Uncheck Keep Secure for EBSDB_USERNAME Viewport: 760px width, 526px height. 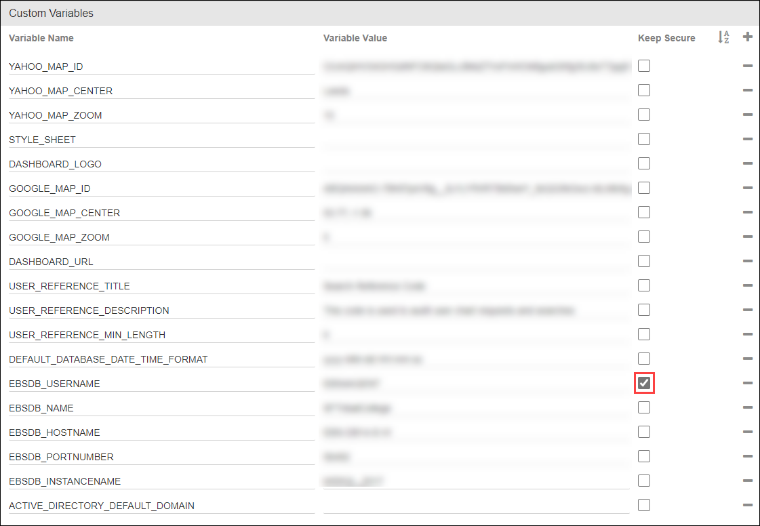click(x=644, y=383)
